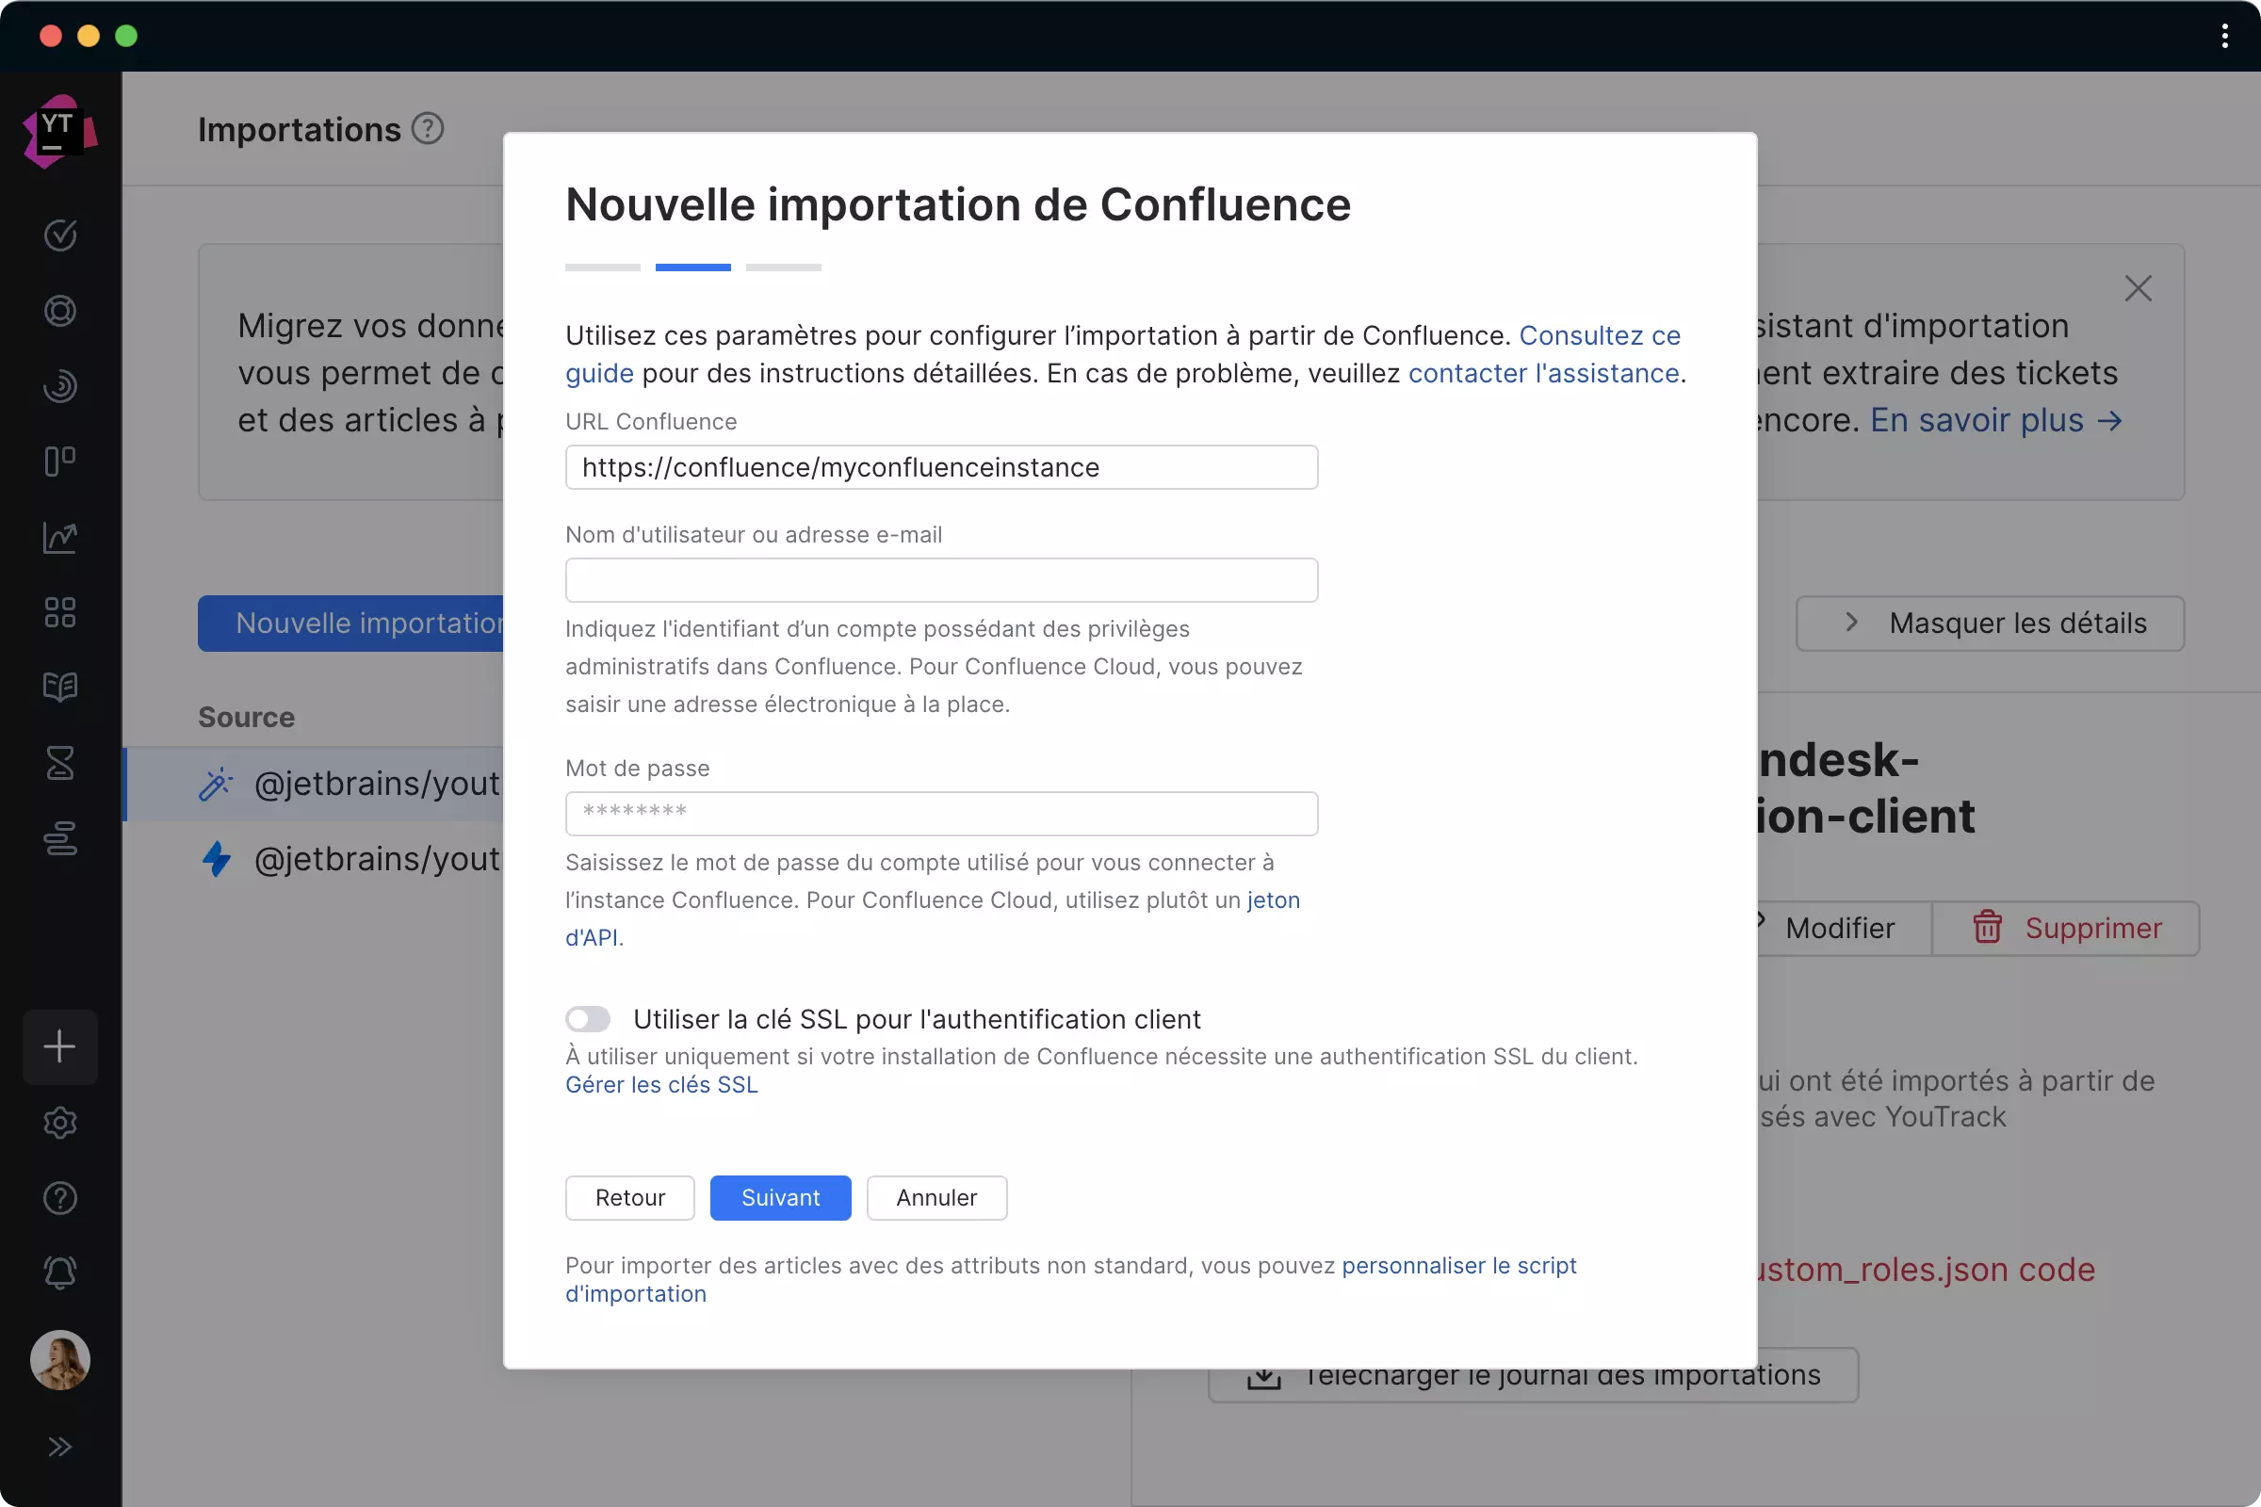2261x1507 pixels.
Task: Open the Reports chart icon
Action: [x=59, y=538]
